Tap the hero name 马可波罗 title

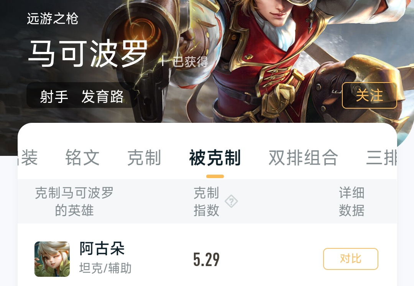coord(88,54)
